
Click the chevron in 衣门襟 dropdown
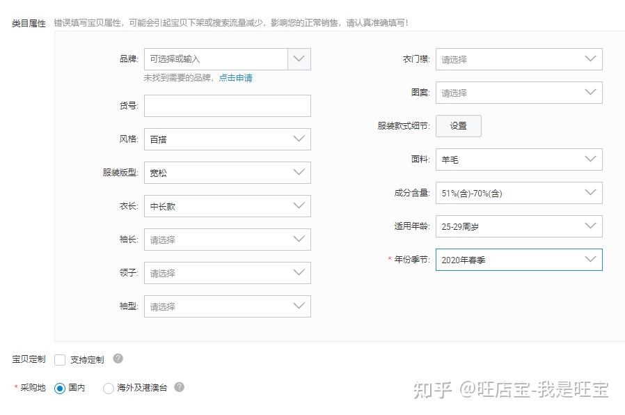click(x=590, y=58)
